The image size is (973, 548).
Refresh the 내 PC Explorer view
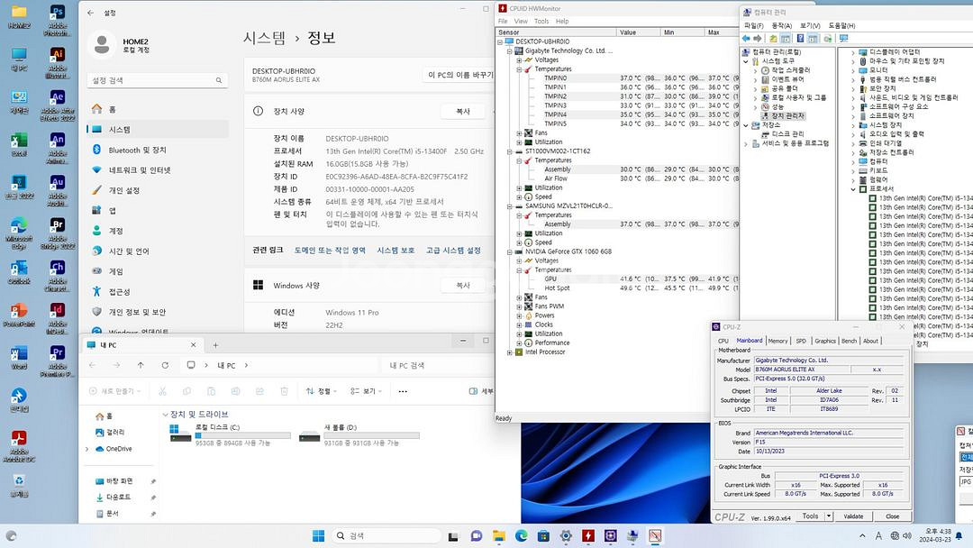point(165,366)
